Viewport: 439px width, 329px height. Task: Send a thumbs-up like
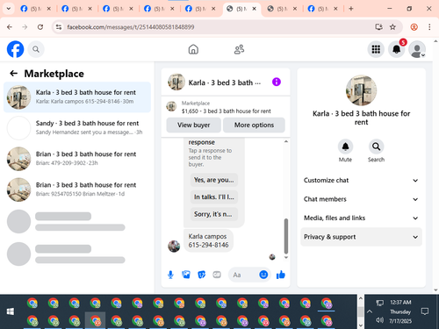(281, 275)
